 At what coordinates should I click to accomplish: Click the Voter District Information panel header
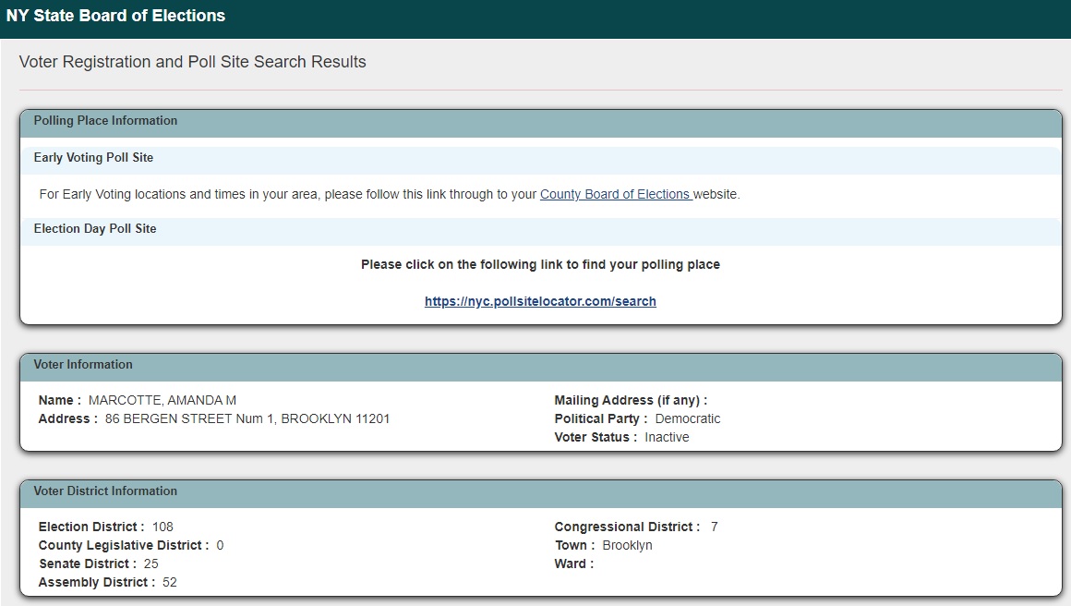point(541,493)
